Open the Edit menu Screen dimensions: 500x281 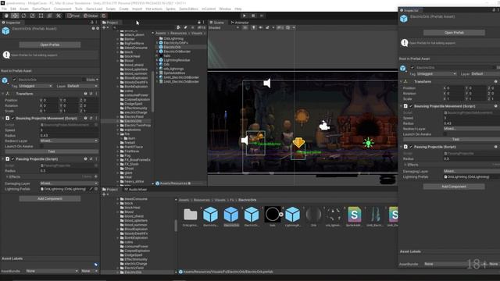pos(13,9)
